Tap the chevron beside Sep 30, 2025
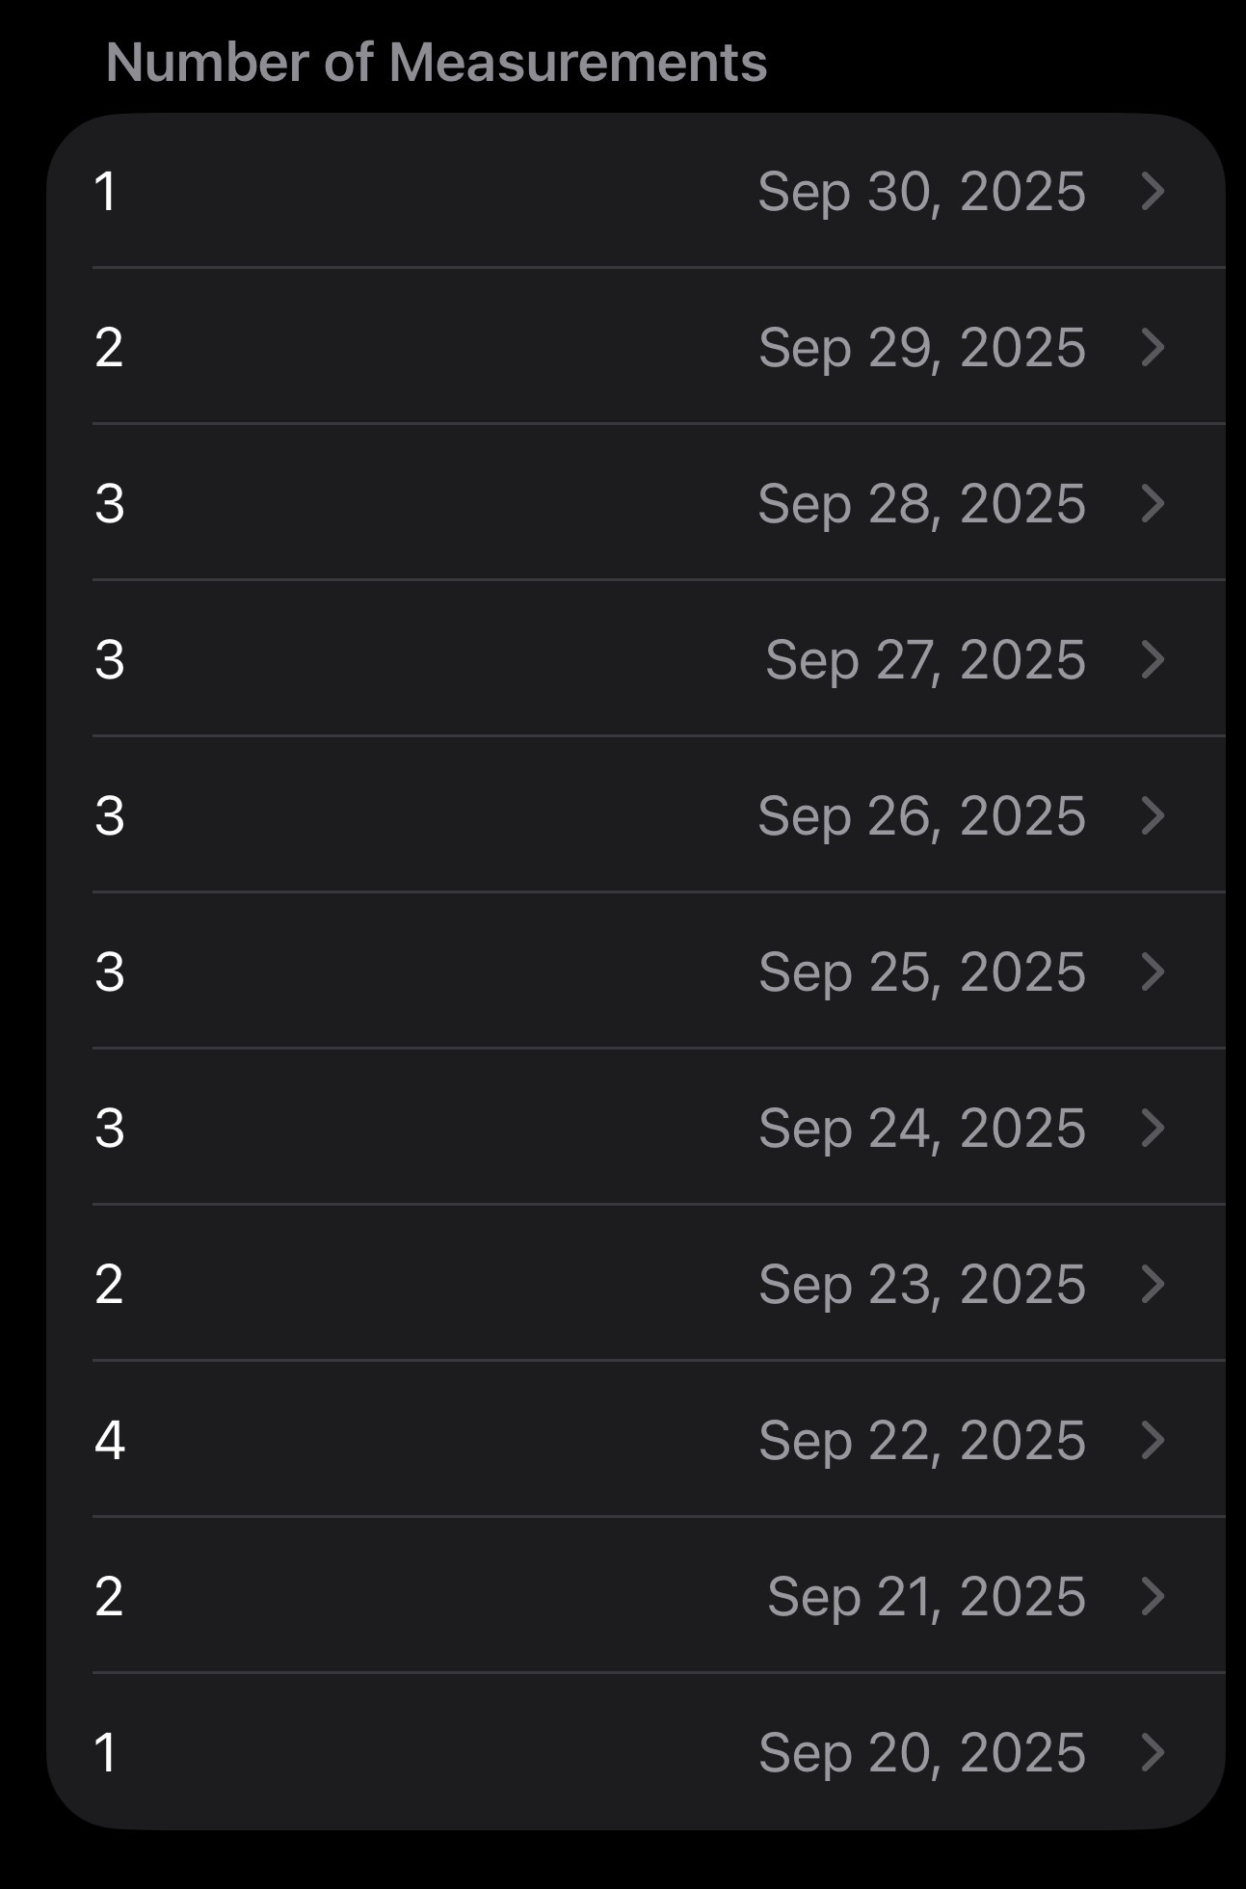Screen dimensions: 1246x1889 (x=1153, y=191)
